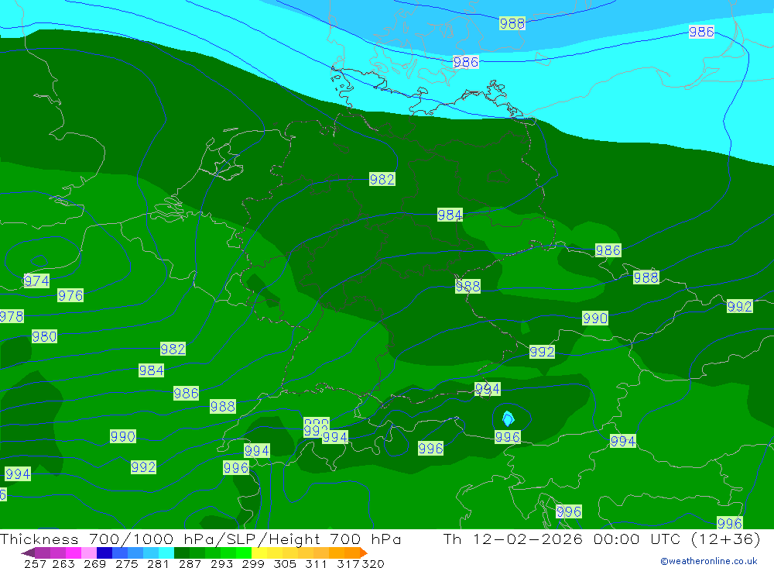The height and width of the screenshot is (568, 774).
Task: Click the 299 legend value
Action: 253,564
